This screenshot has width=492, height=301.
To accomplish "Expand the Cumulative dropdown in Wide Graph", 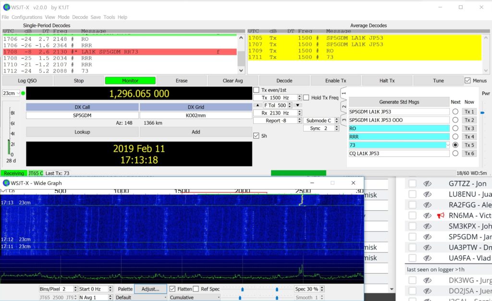I will coord(195,298).
